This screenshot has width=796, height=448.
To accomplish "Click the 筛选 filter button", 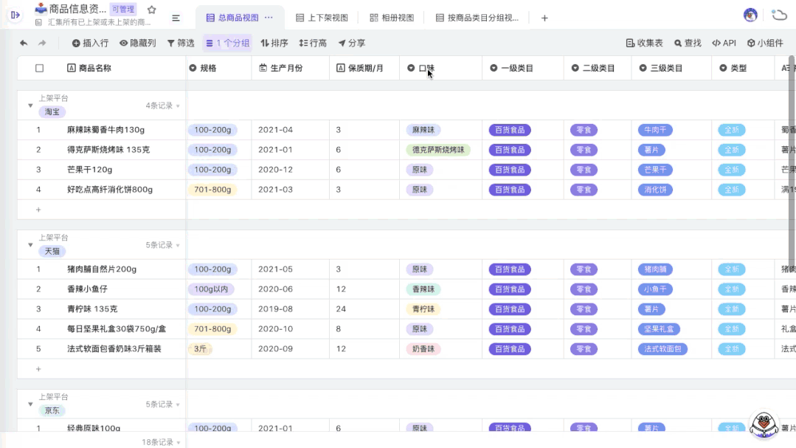I will pos(179,43).
